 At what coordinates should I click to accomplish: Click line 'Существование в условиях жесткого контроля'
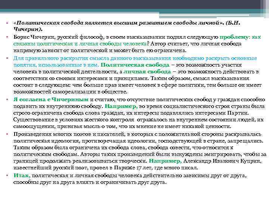138,119
